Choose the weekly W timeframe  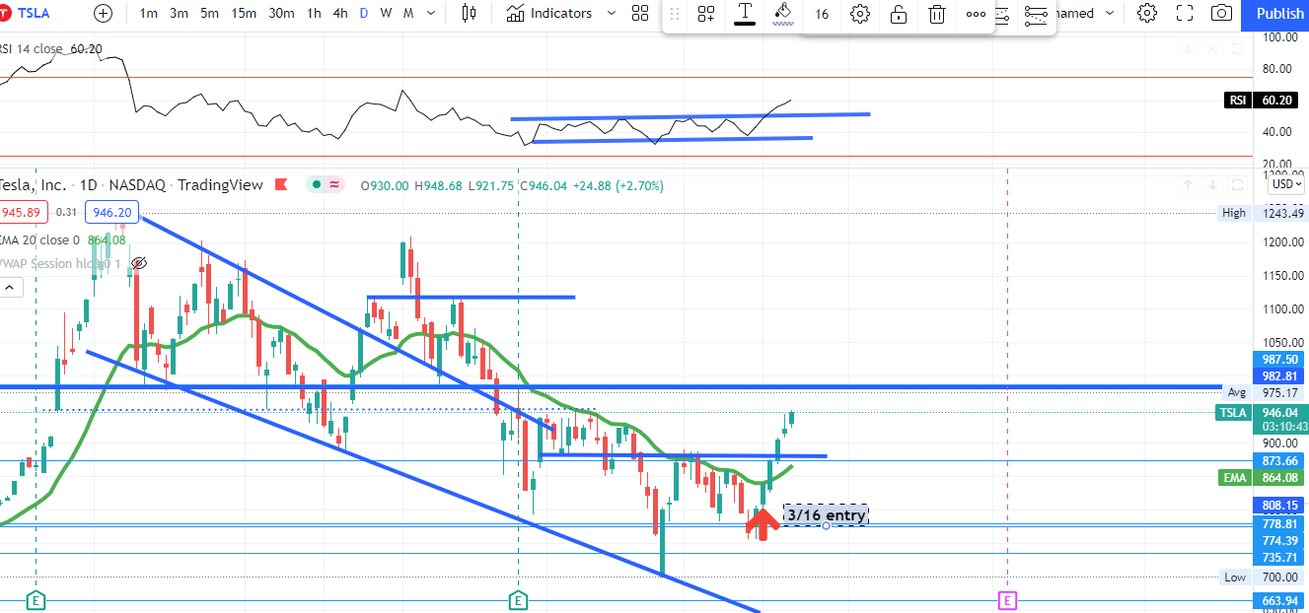pyautogui.click(x=385, y=13)
